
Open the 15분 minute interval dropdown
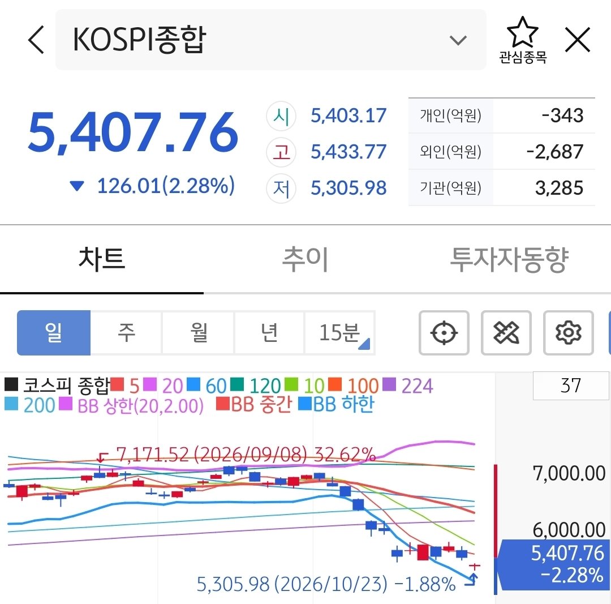(x=340, y=333)
